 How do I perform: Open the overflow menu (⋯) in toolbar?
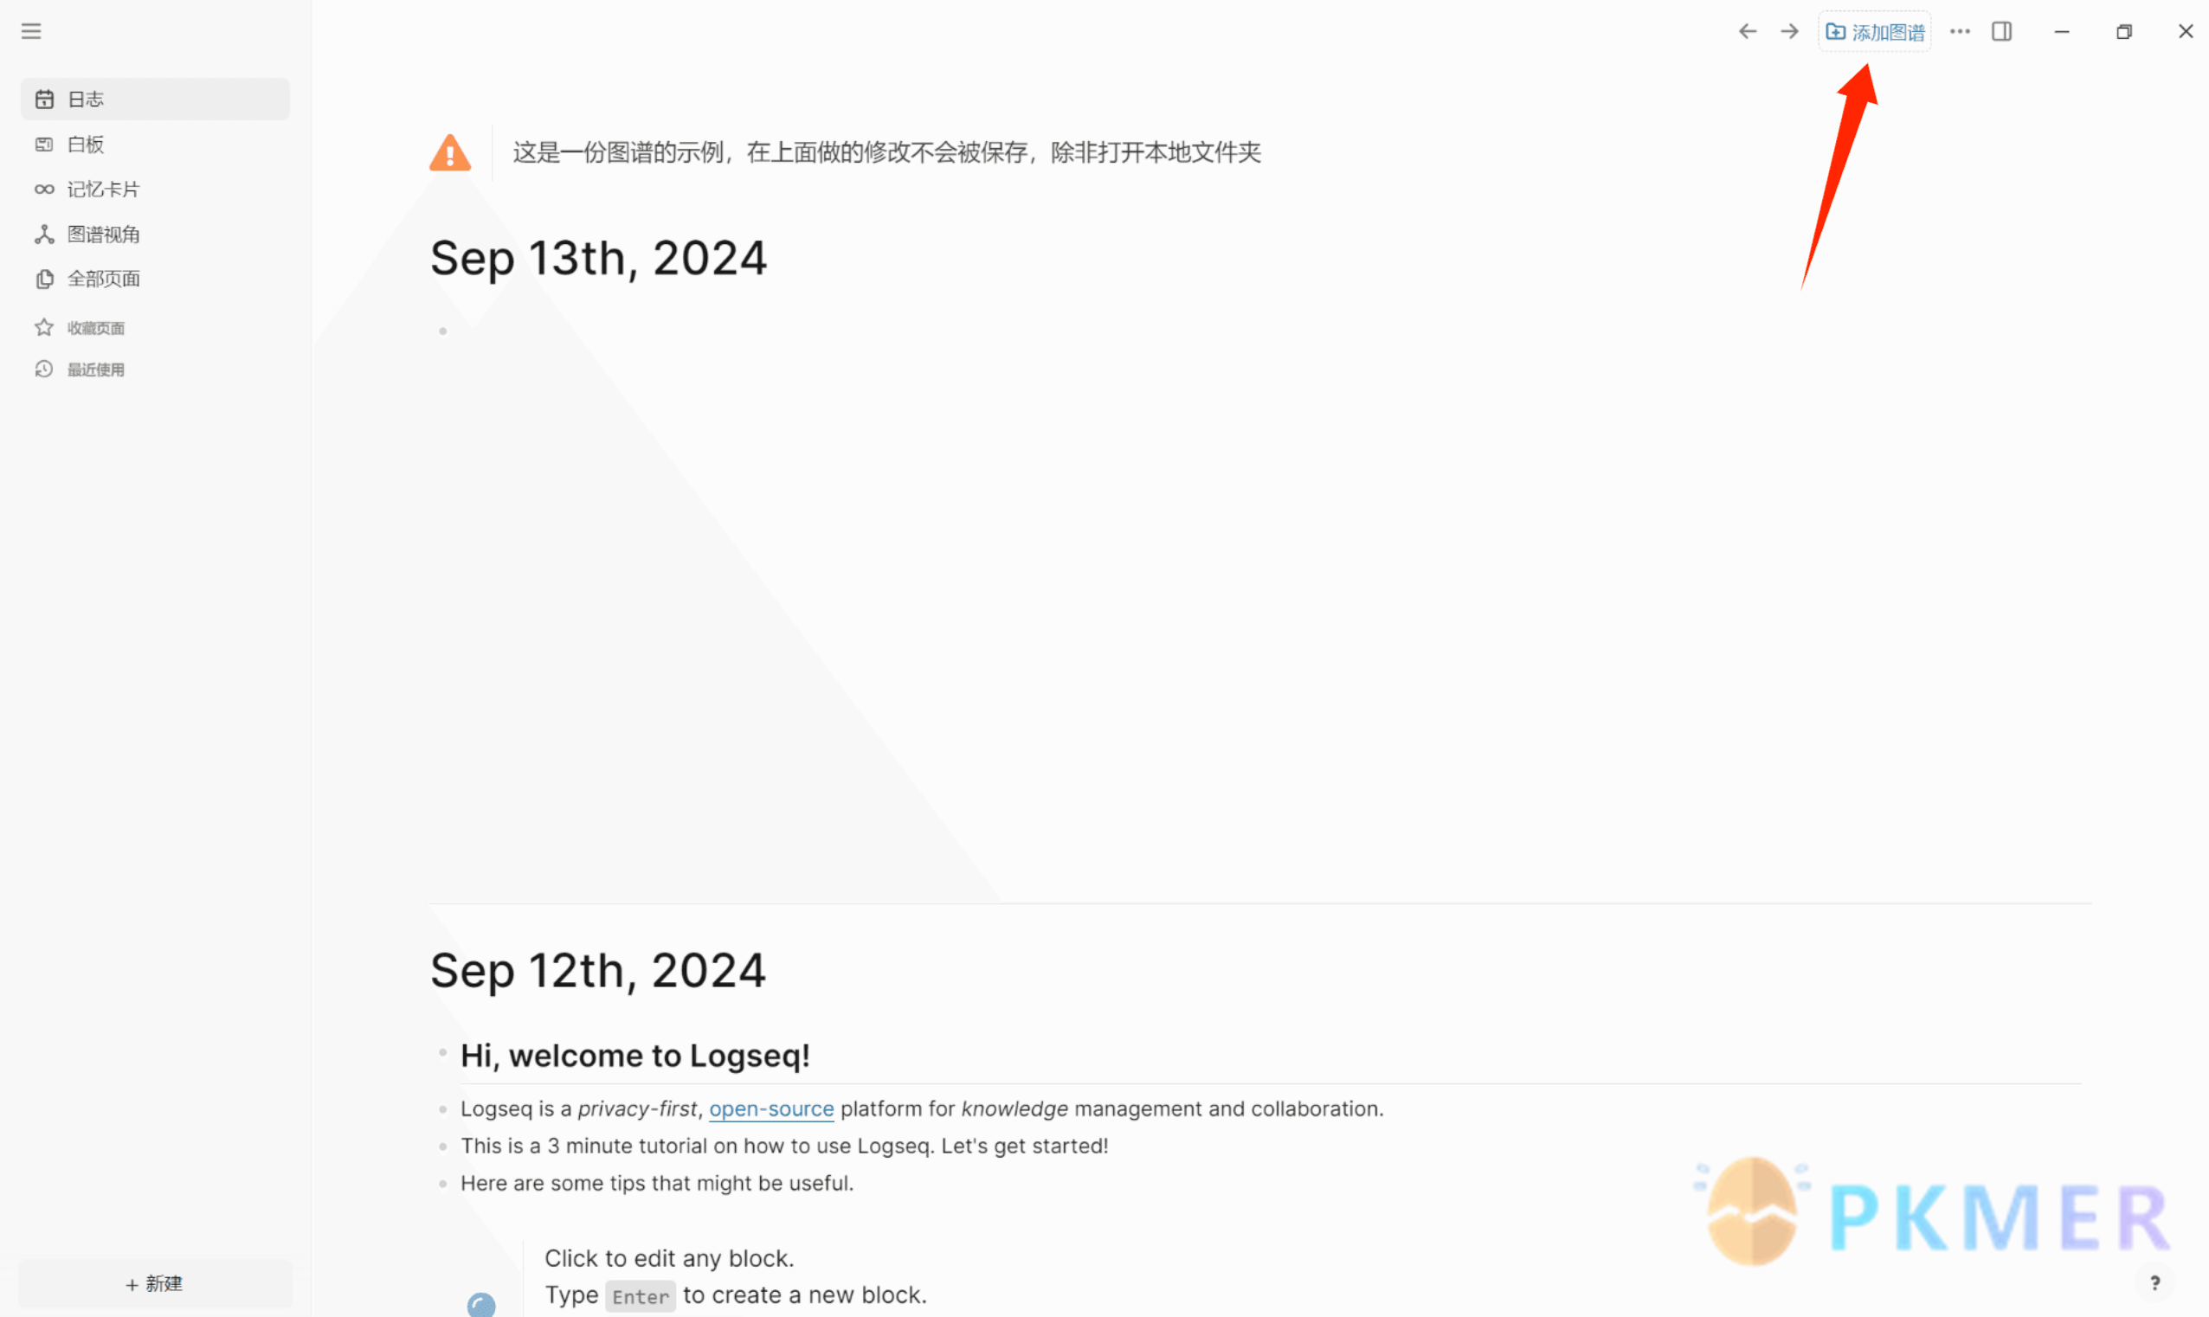tap(1963, 29)
